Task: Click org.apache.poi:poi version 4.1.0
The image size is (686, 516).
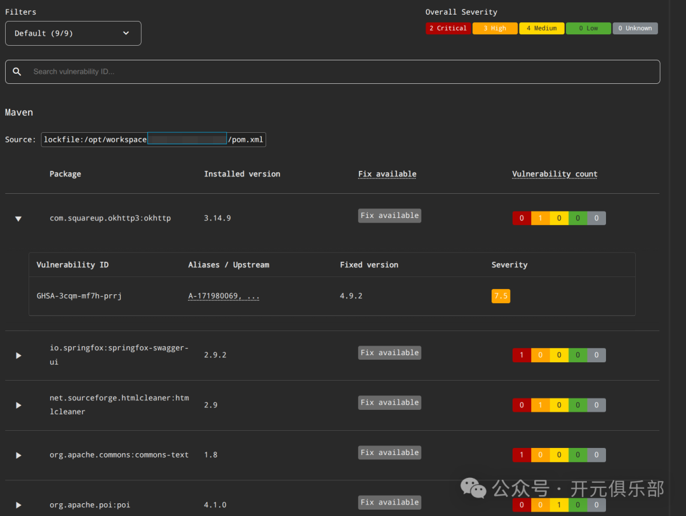Action: (x=215, y=505)
